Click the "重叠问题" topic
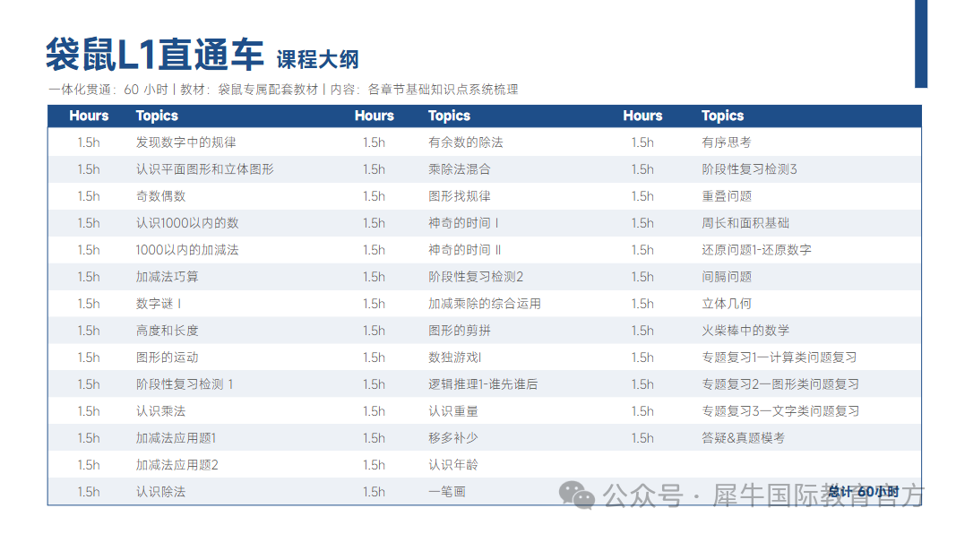This screenshot has width=956, height=534. 727,196
